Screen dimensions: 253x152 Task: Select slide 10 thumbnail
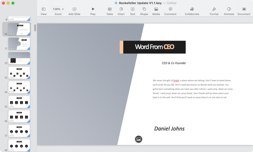click(x=19, y=29)
